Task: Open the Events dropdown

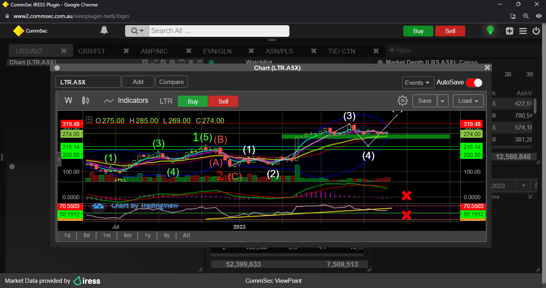Action: [x=418, y=82]
